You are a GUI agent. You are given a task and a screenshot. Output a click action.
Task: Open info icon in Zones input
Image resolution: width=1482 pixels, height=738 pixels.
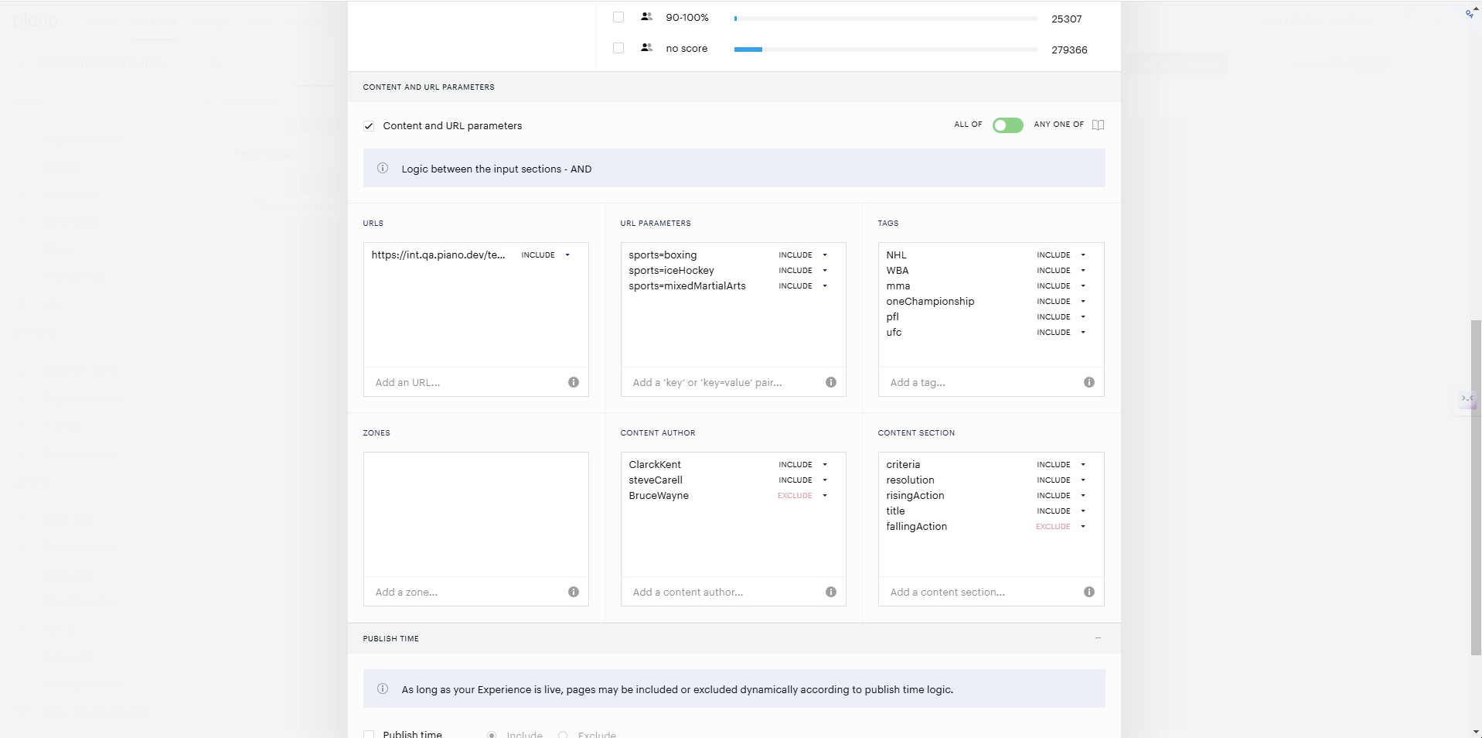point(574,592)
